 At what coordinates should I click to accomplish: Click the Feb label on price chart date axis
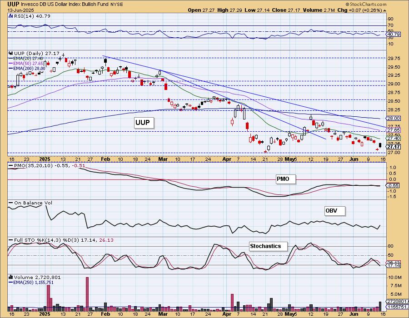105,159
